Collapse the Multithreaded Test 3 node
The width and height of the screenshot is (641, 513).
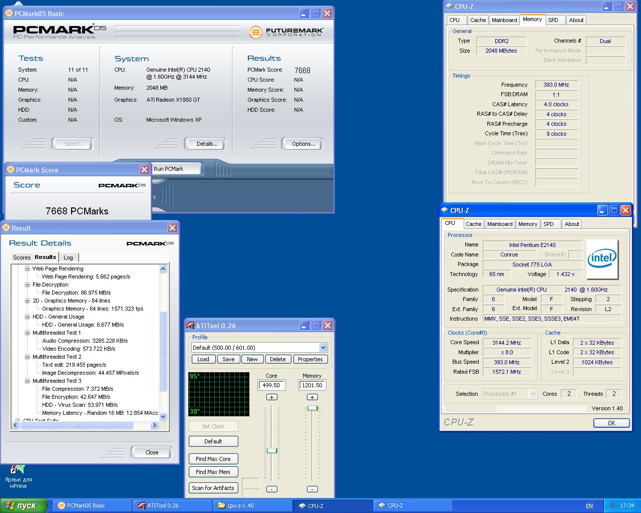point(28,381)
